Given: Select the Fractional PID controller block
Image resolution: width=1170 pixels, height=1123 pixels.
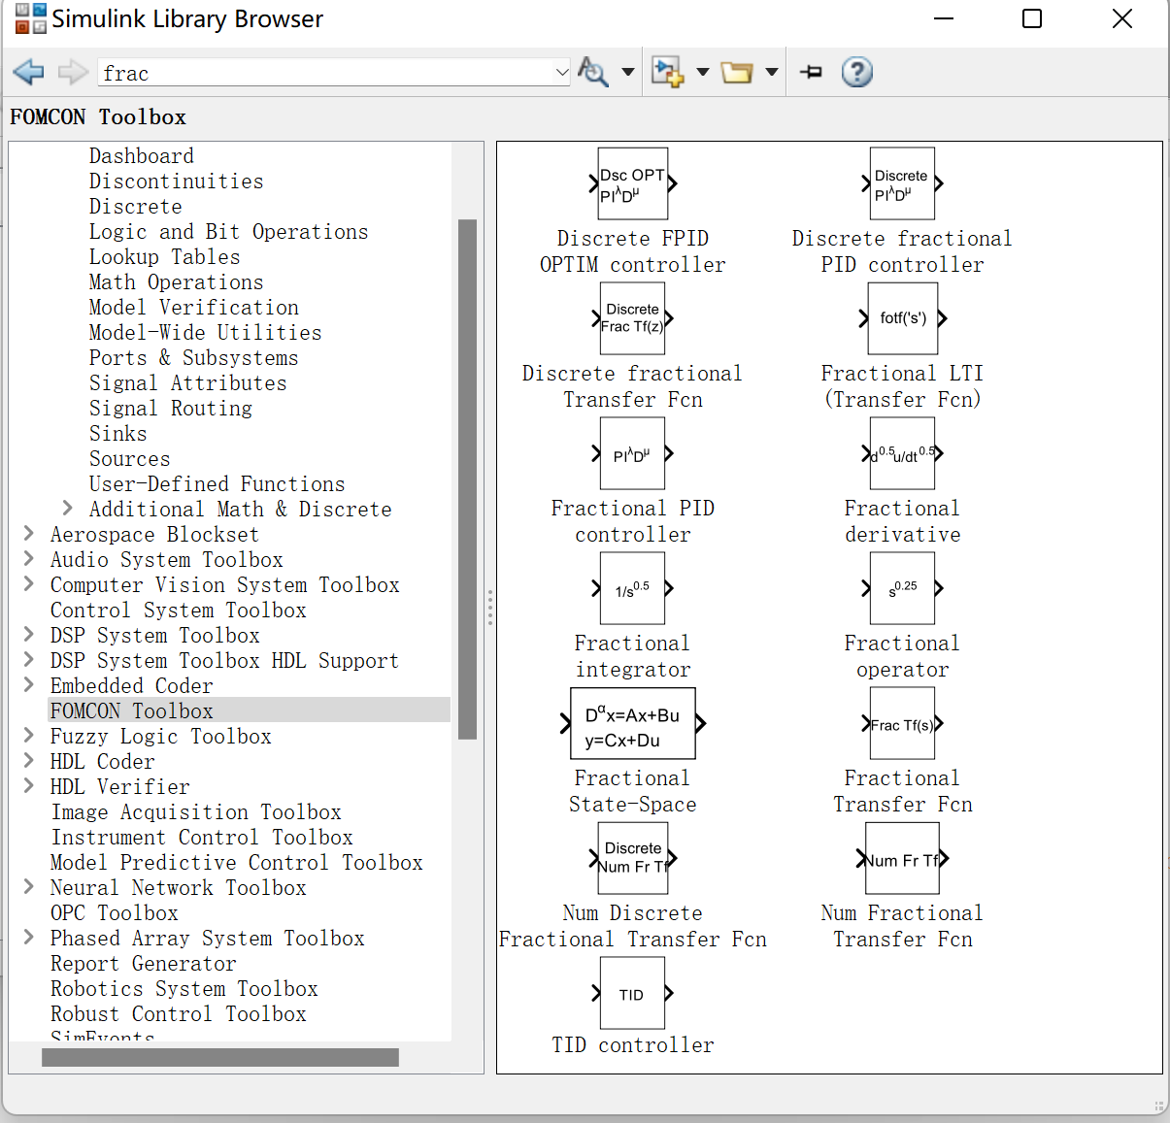Looking at the screenshot, I should 632,453.
